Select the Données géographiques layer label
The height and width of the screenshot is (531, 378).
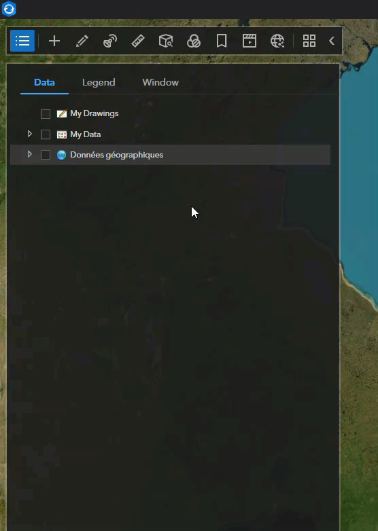point(117,155)
